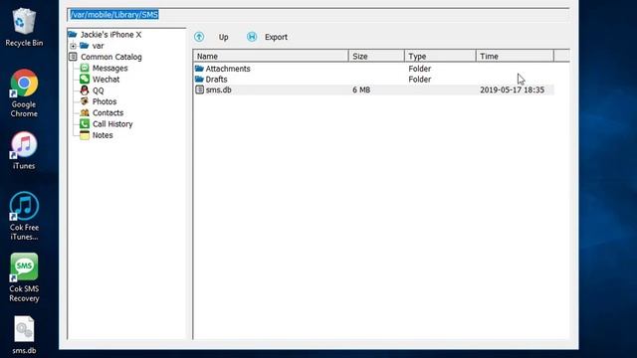Select Common Catalog tree node
This screenshot has height=358, width=637.
pyautogui.click(x=111, y=57)
